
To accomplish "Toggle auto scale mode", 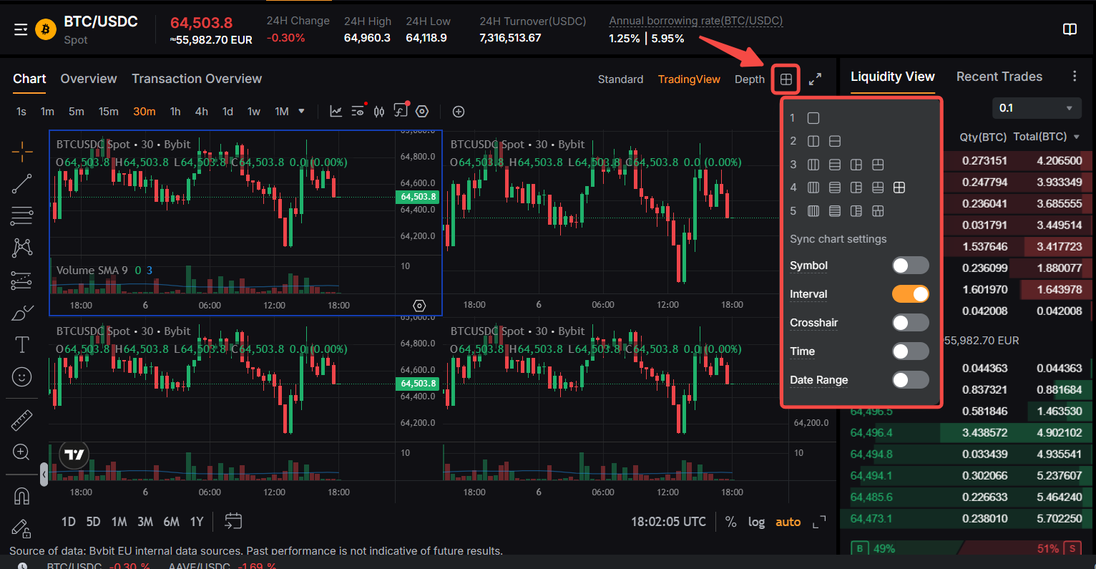I will click(788, 522).
